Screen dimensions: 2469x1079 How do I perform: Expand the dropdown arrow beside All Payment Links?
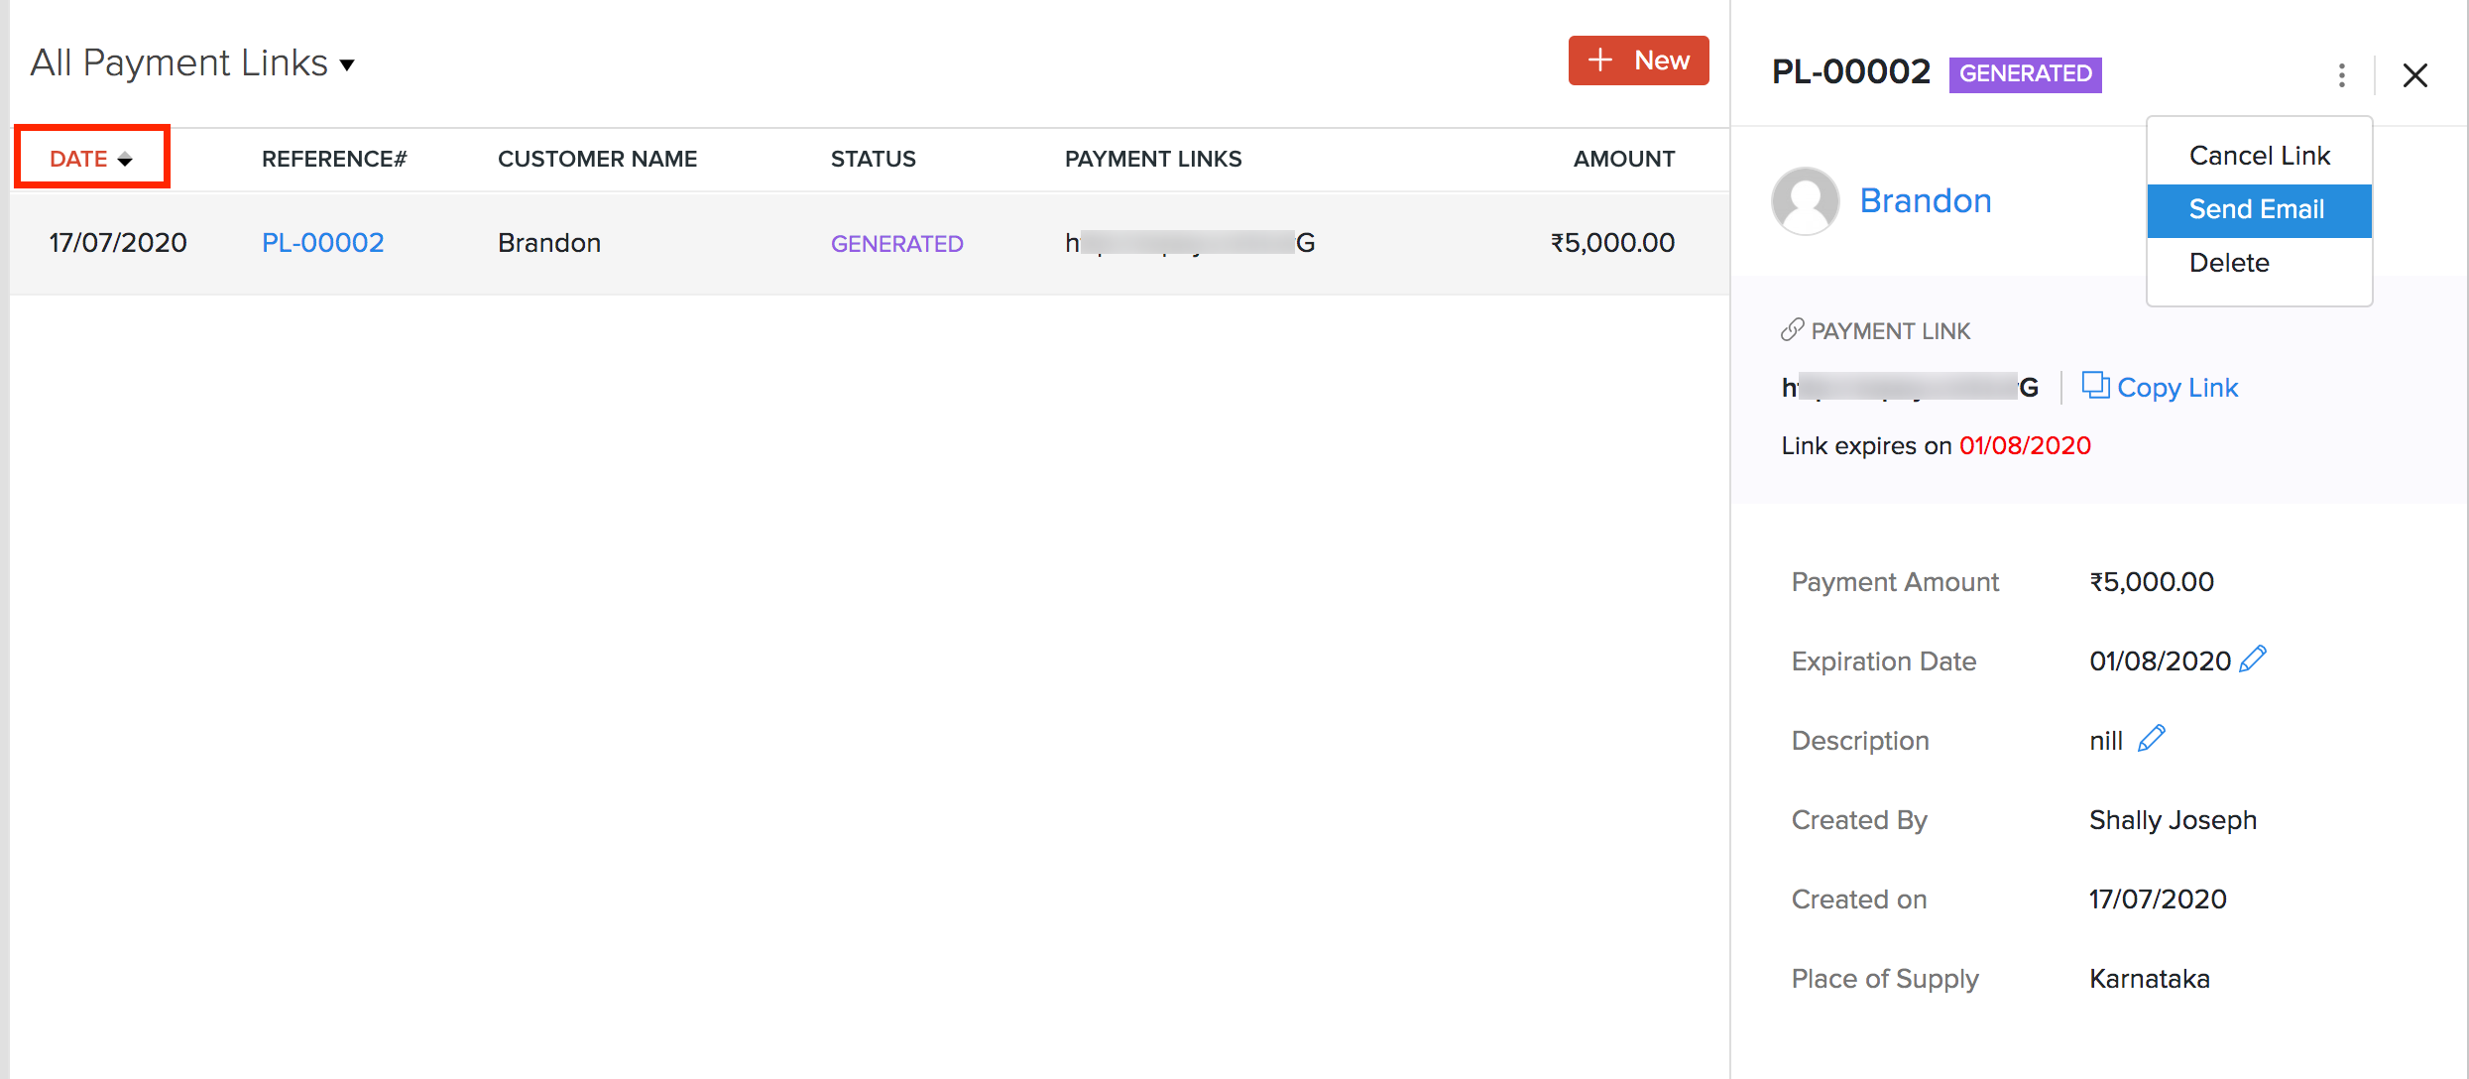(x=347, y=63)
